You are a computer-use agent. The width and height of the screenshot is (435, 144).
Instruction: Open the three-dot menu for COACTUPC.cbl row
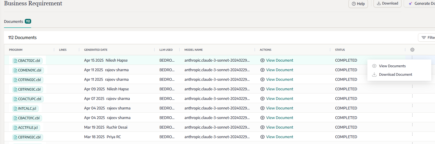(x=412, y=96)
